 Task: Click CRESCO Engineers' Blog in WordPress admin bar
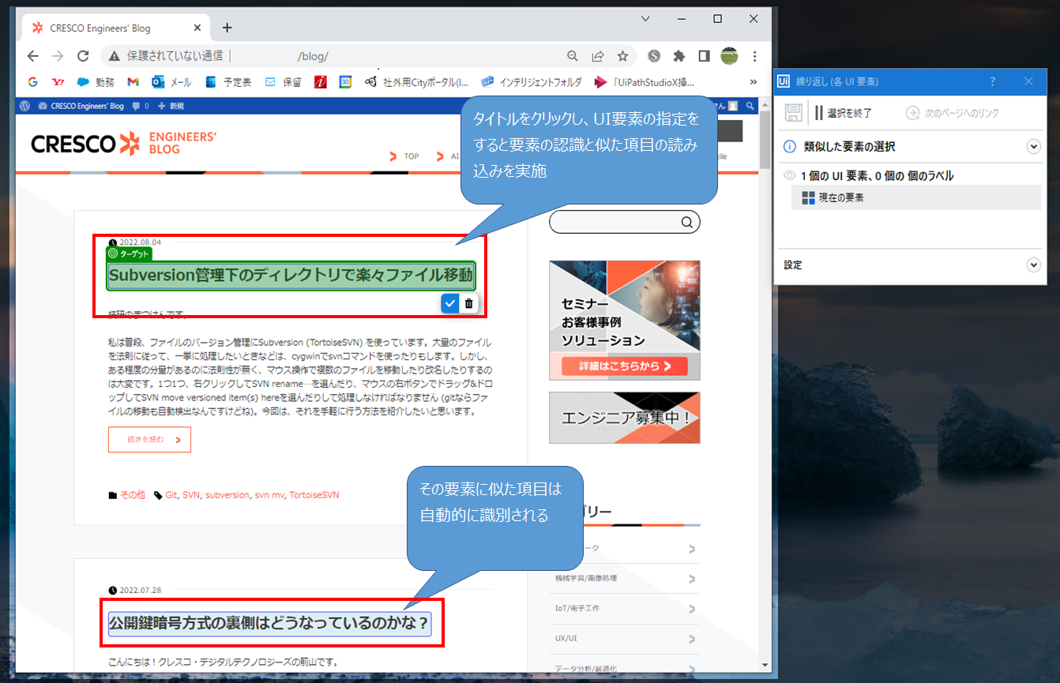[81, 106]
